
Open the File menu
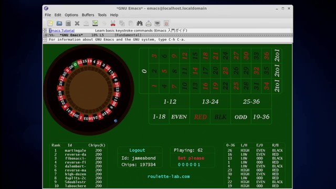pos(48,15)
